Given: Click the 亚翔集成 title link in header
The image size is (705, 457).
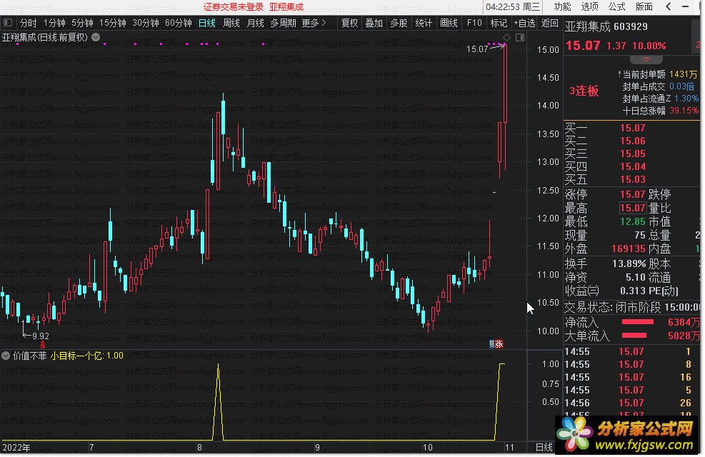Looking at the screenshot, I should click(x=286, y=6).
